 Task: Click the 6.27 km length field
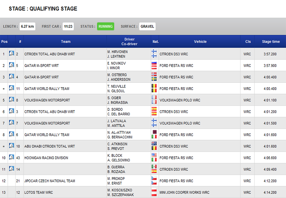coord(27,26)
